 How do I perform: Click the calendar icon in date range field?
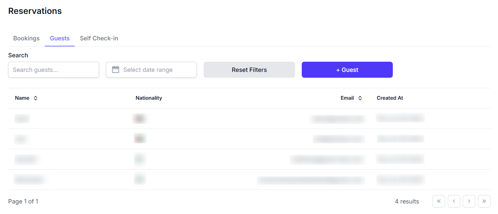(115, 70)
